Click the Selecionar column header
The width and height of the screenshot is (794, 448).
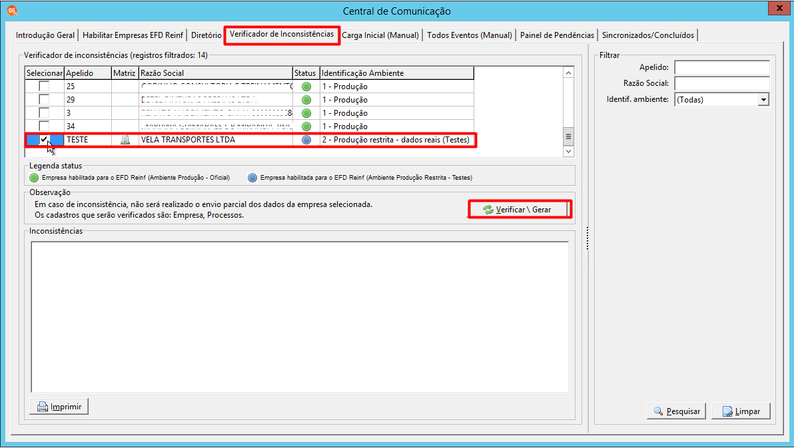pos(45,73)
